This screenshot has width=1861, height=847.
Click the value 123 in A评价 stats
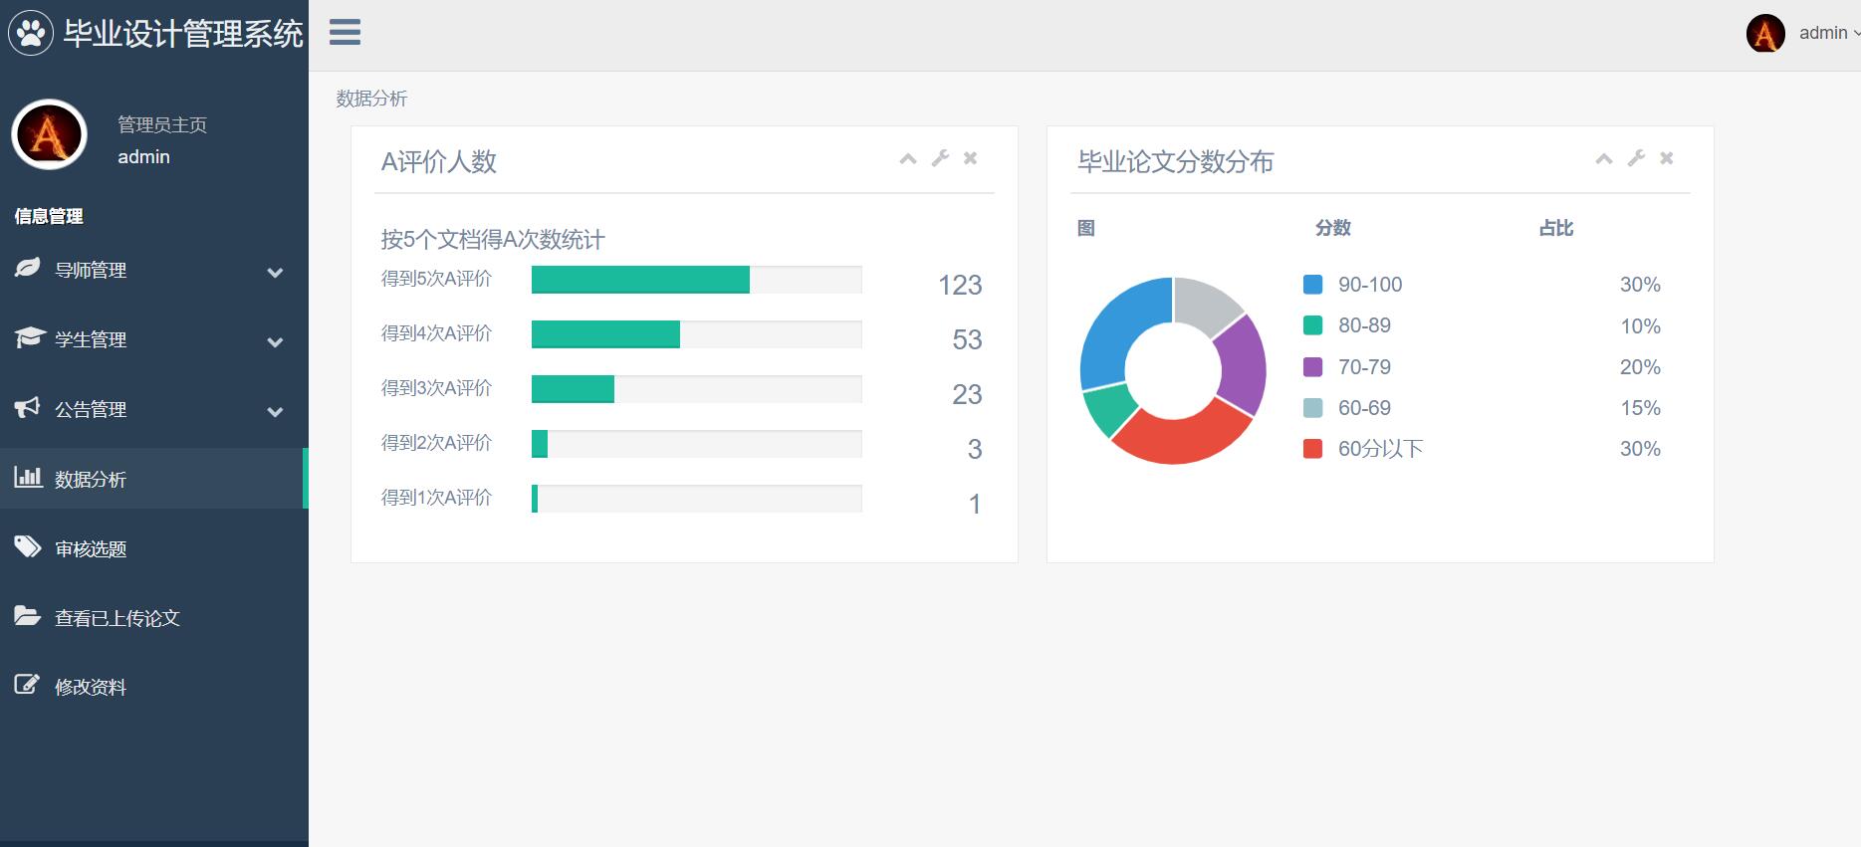coord(960,286)
